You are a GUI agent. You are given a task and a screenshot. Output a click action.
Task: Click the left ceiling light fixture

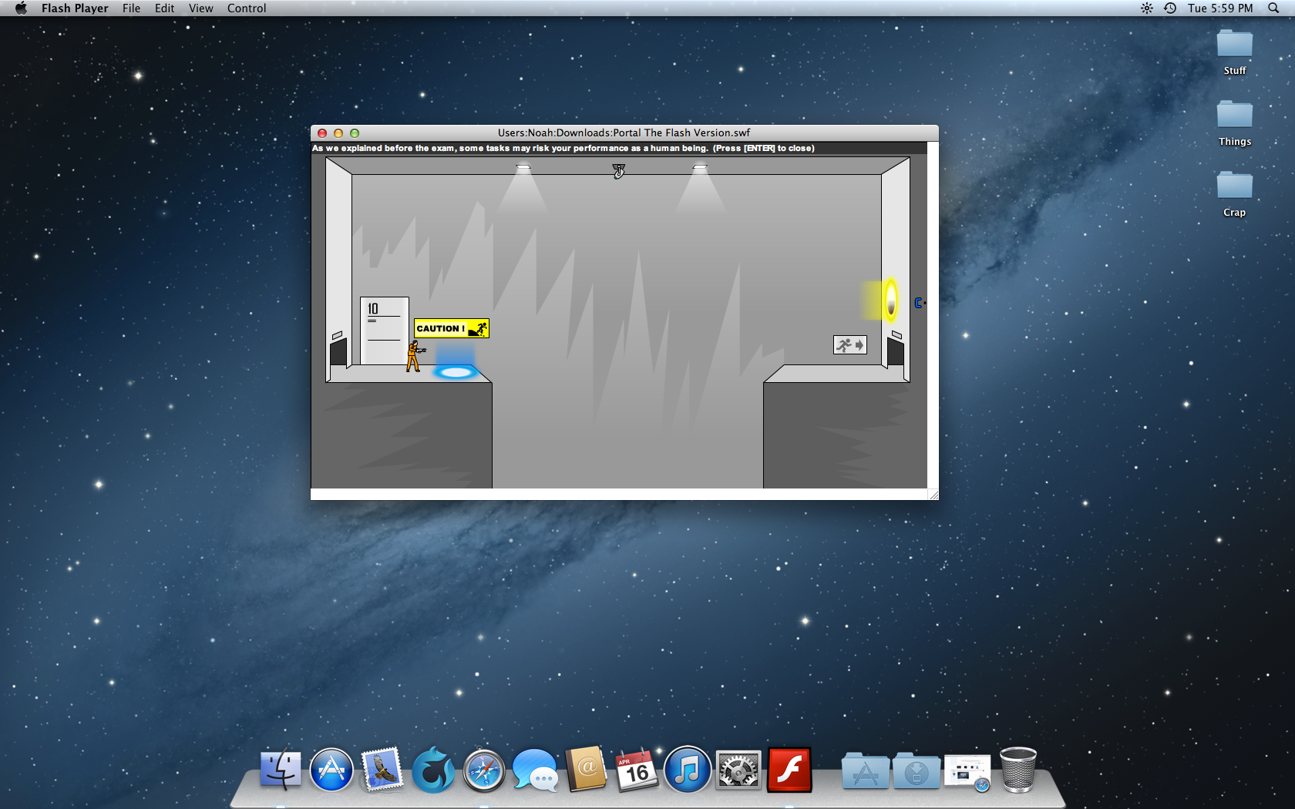tap(523, 166)
